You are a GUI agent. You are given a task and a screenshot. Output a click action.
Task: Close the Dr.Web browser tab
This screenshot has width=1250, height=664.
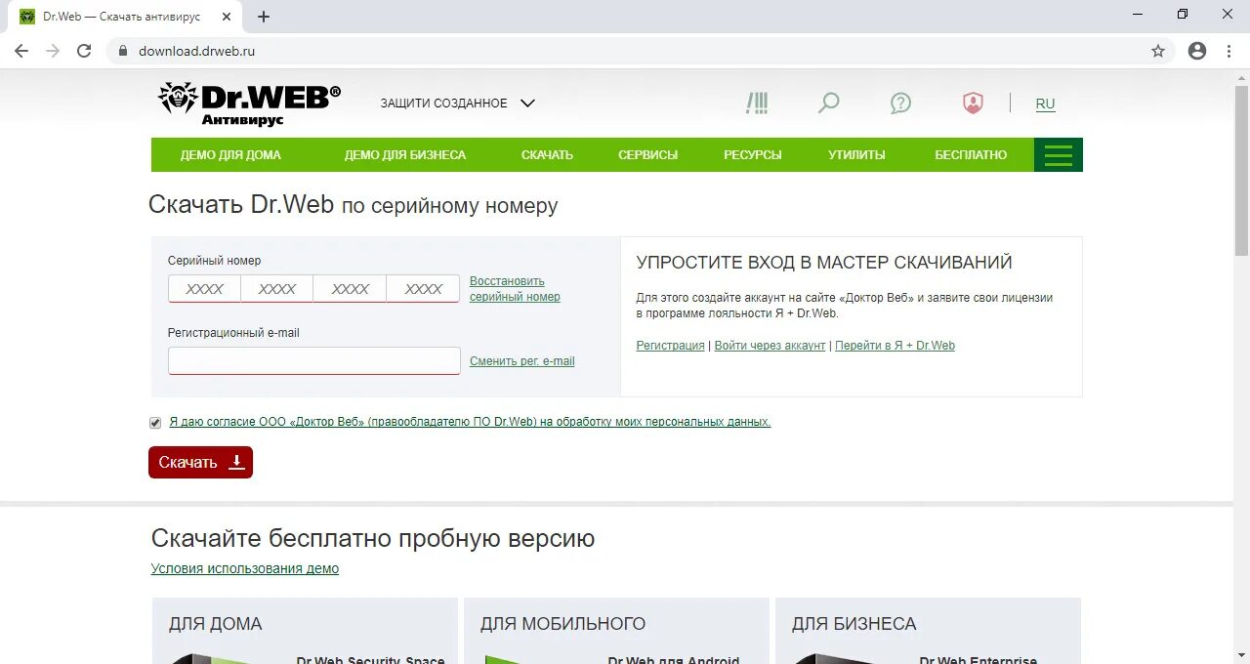pyautogui.click(x=227, y=17)
